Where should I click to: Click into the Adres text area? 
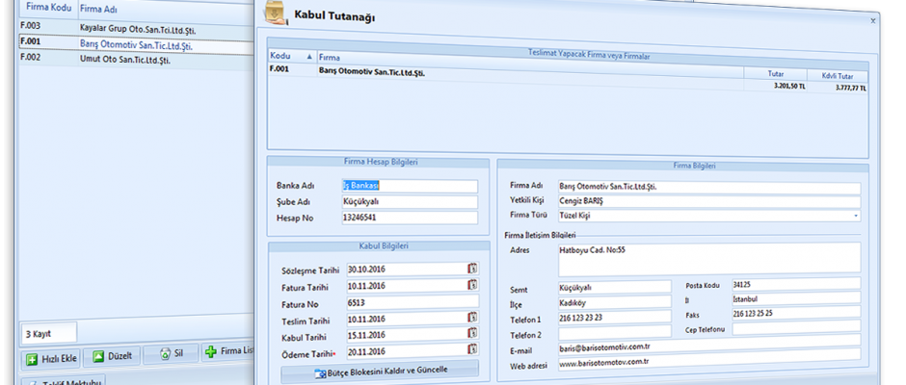click(x=708, y=258)
